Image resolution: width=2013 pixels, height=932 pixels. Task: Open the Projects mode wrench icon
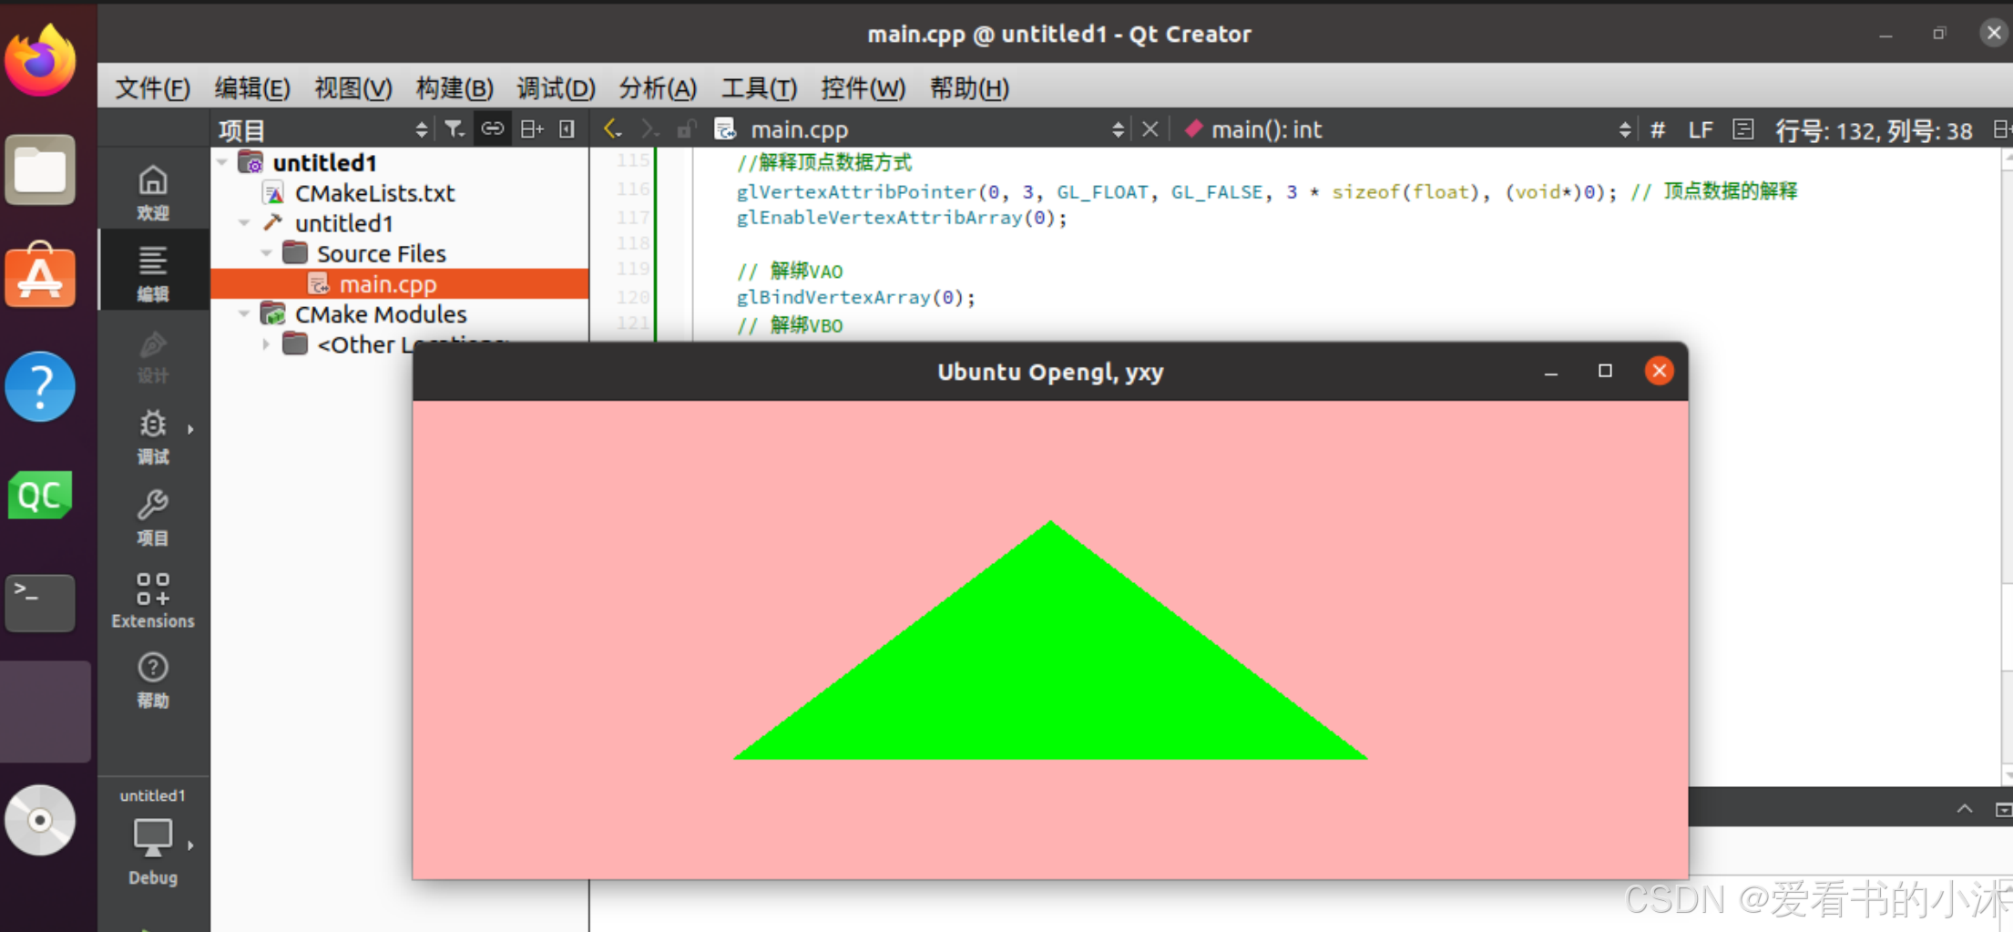(152, 517)
